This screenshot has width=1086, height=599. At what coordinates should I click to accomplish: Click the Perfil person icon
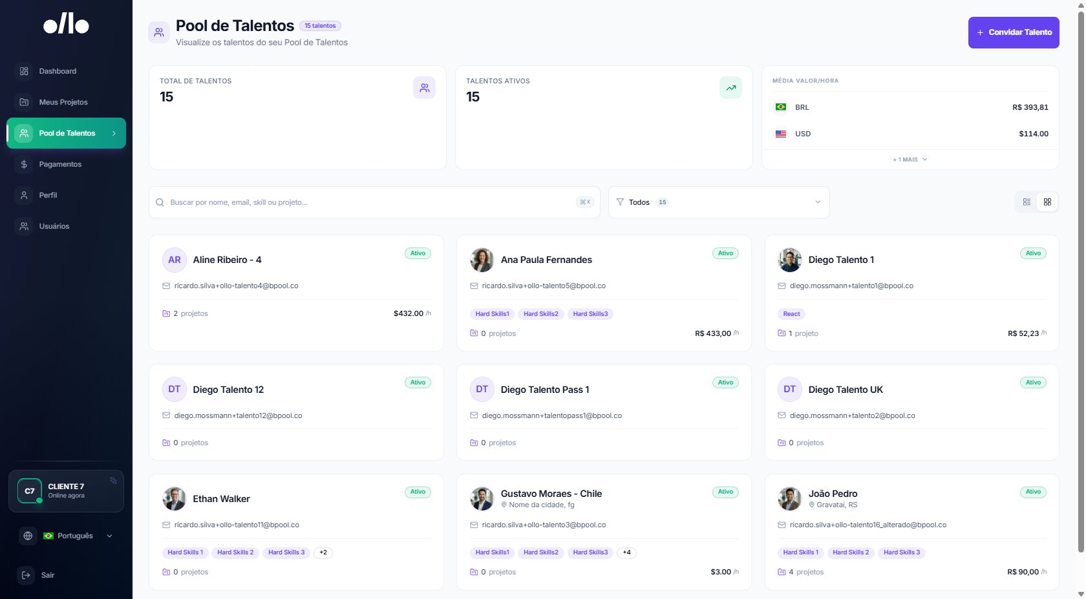24,195
